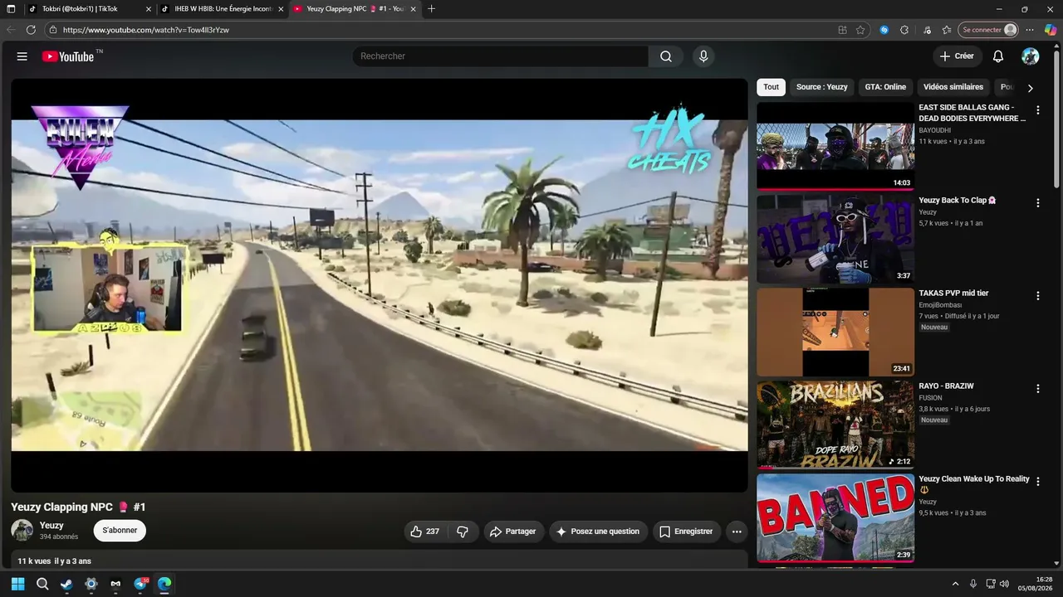Open Edge settings and more menu
1063x597 pixels.
tap(1030, 30)
